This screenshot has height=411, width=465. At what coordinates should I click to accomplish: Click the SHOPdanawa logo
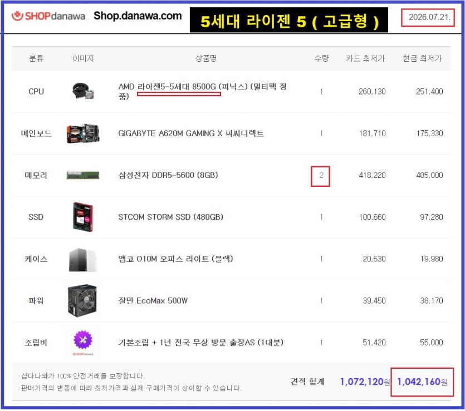pyautogui.click(x=48, y=16)
